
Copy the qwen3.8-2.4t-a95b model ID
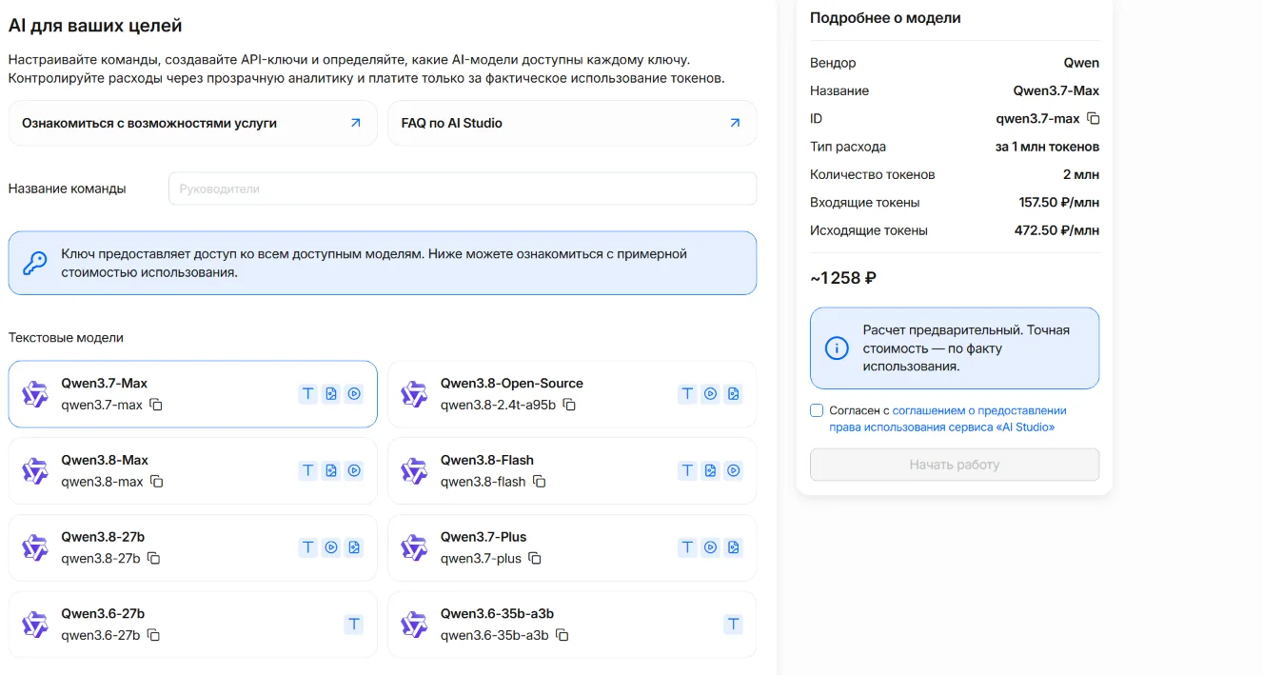click(569, 406)
